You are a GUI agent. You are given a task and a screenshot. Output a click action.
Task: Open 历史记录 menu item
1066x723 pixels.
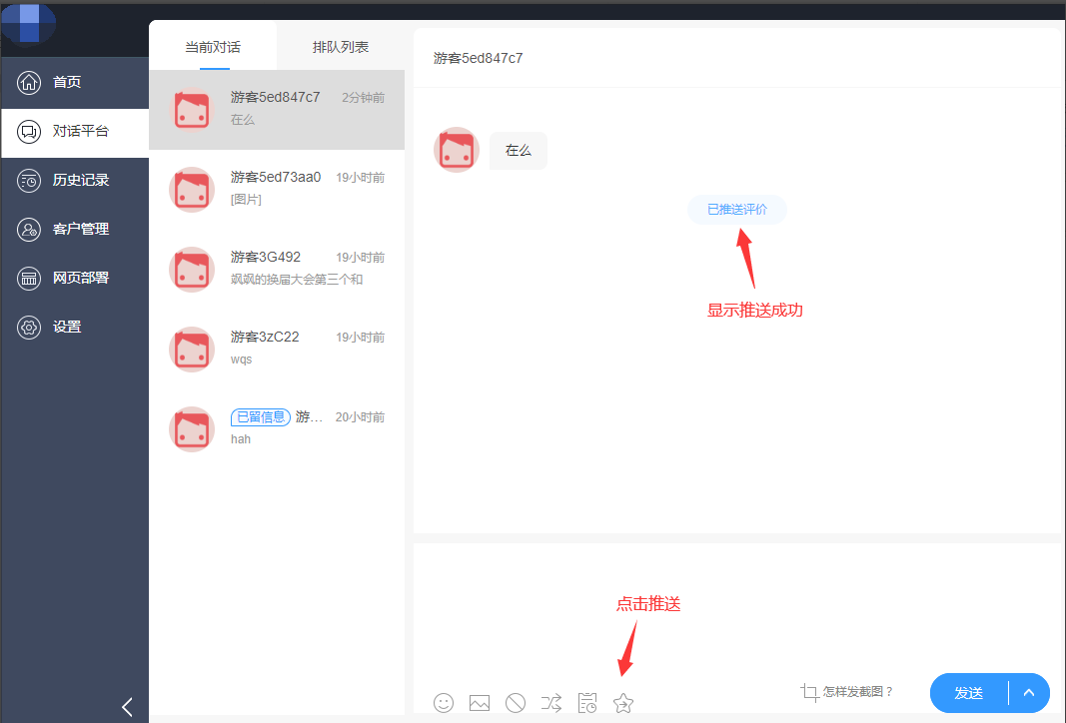point(75,180)
